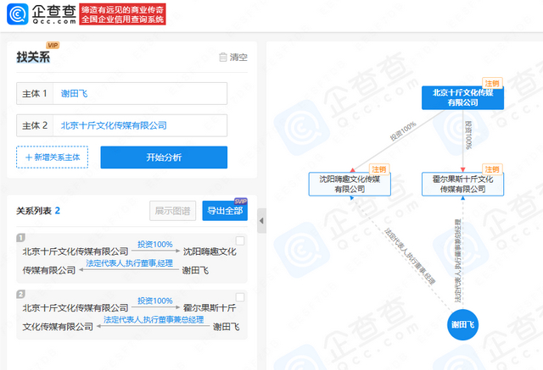Click the 注销 badge on 沈阳嗨趣 node
The width and height of the screenshot is (543, 370).
click(378, 169)
